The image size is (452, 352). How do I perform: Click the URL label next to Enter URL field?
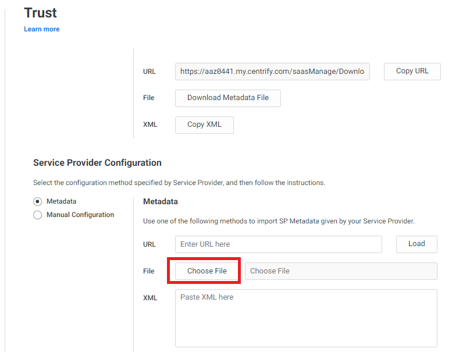(150, 244)
